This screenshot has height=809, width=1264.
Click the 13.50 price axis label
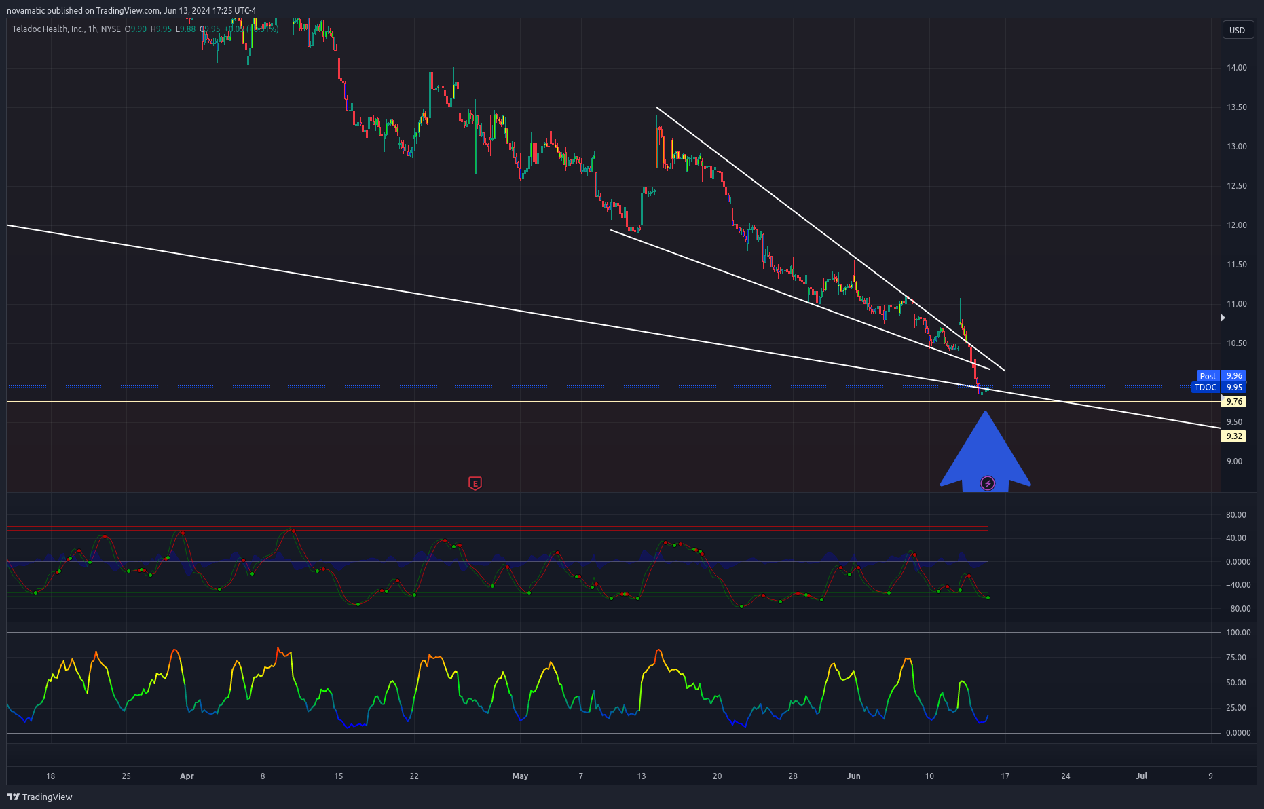(1236, 107)
